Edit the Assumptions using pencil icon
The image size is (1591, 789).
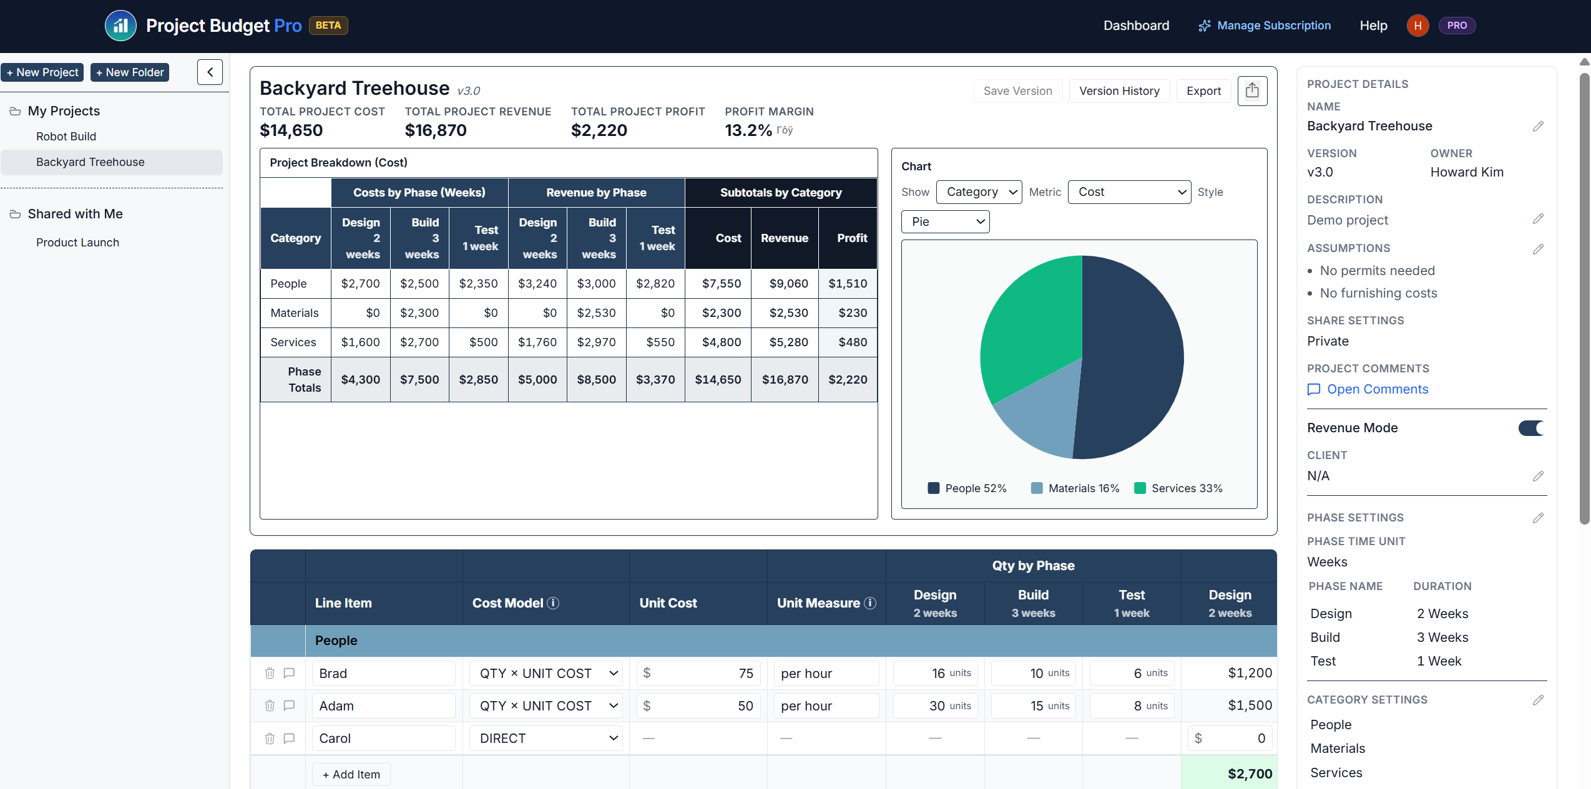point(1539,249)
